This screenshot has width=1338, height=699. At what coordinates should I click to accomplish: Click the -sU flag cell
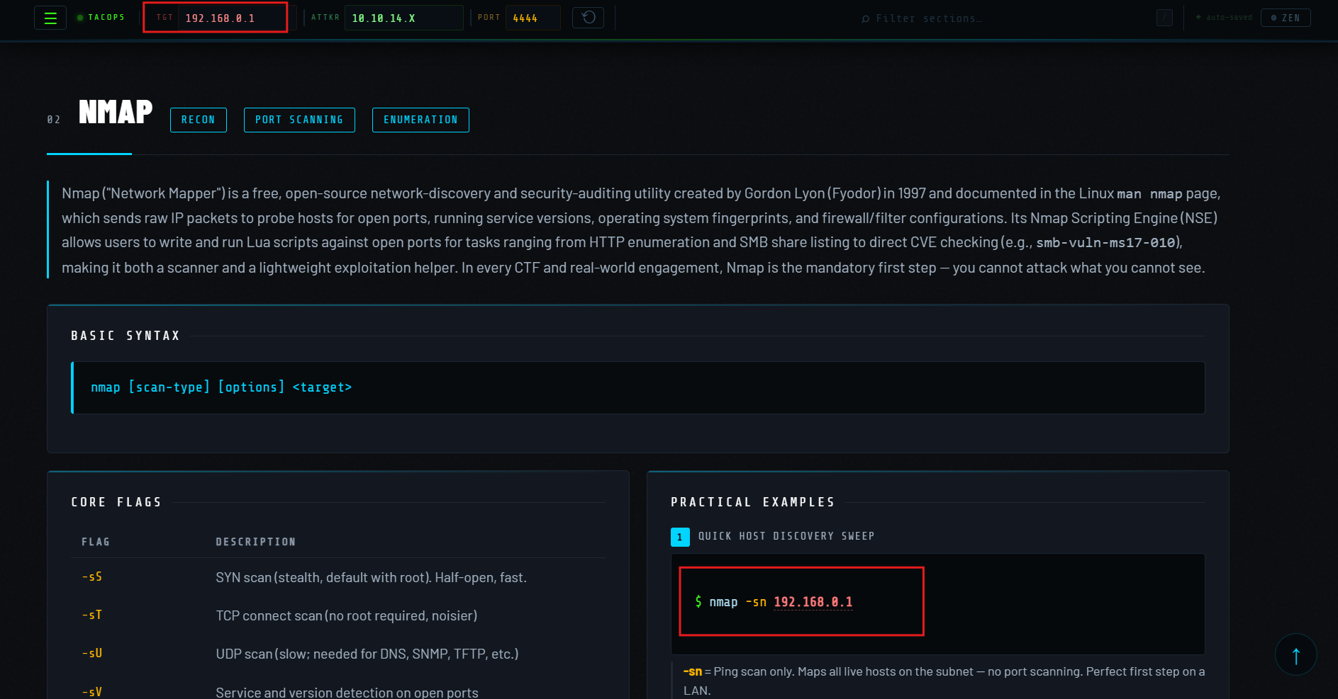(x=92, y=654)
